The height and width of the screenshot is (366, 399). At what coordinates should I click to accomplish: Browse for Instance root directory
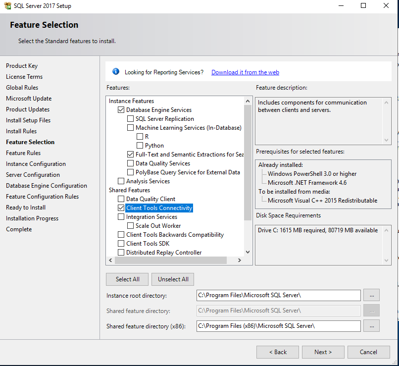click(371, 295)
